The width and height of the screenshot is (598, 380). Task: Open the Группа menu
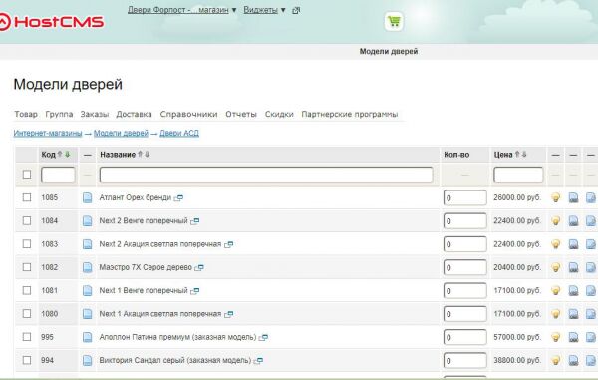[x=59, y=114]
